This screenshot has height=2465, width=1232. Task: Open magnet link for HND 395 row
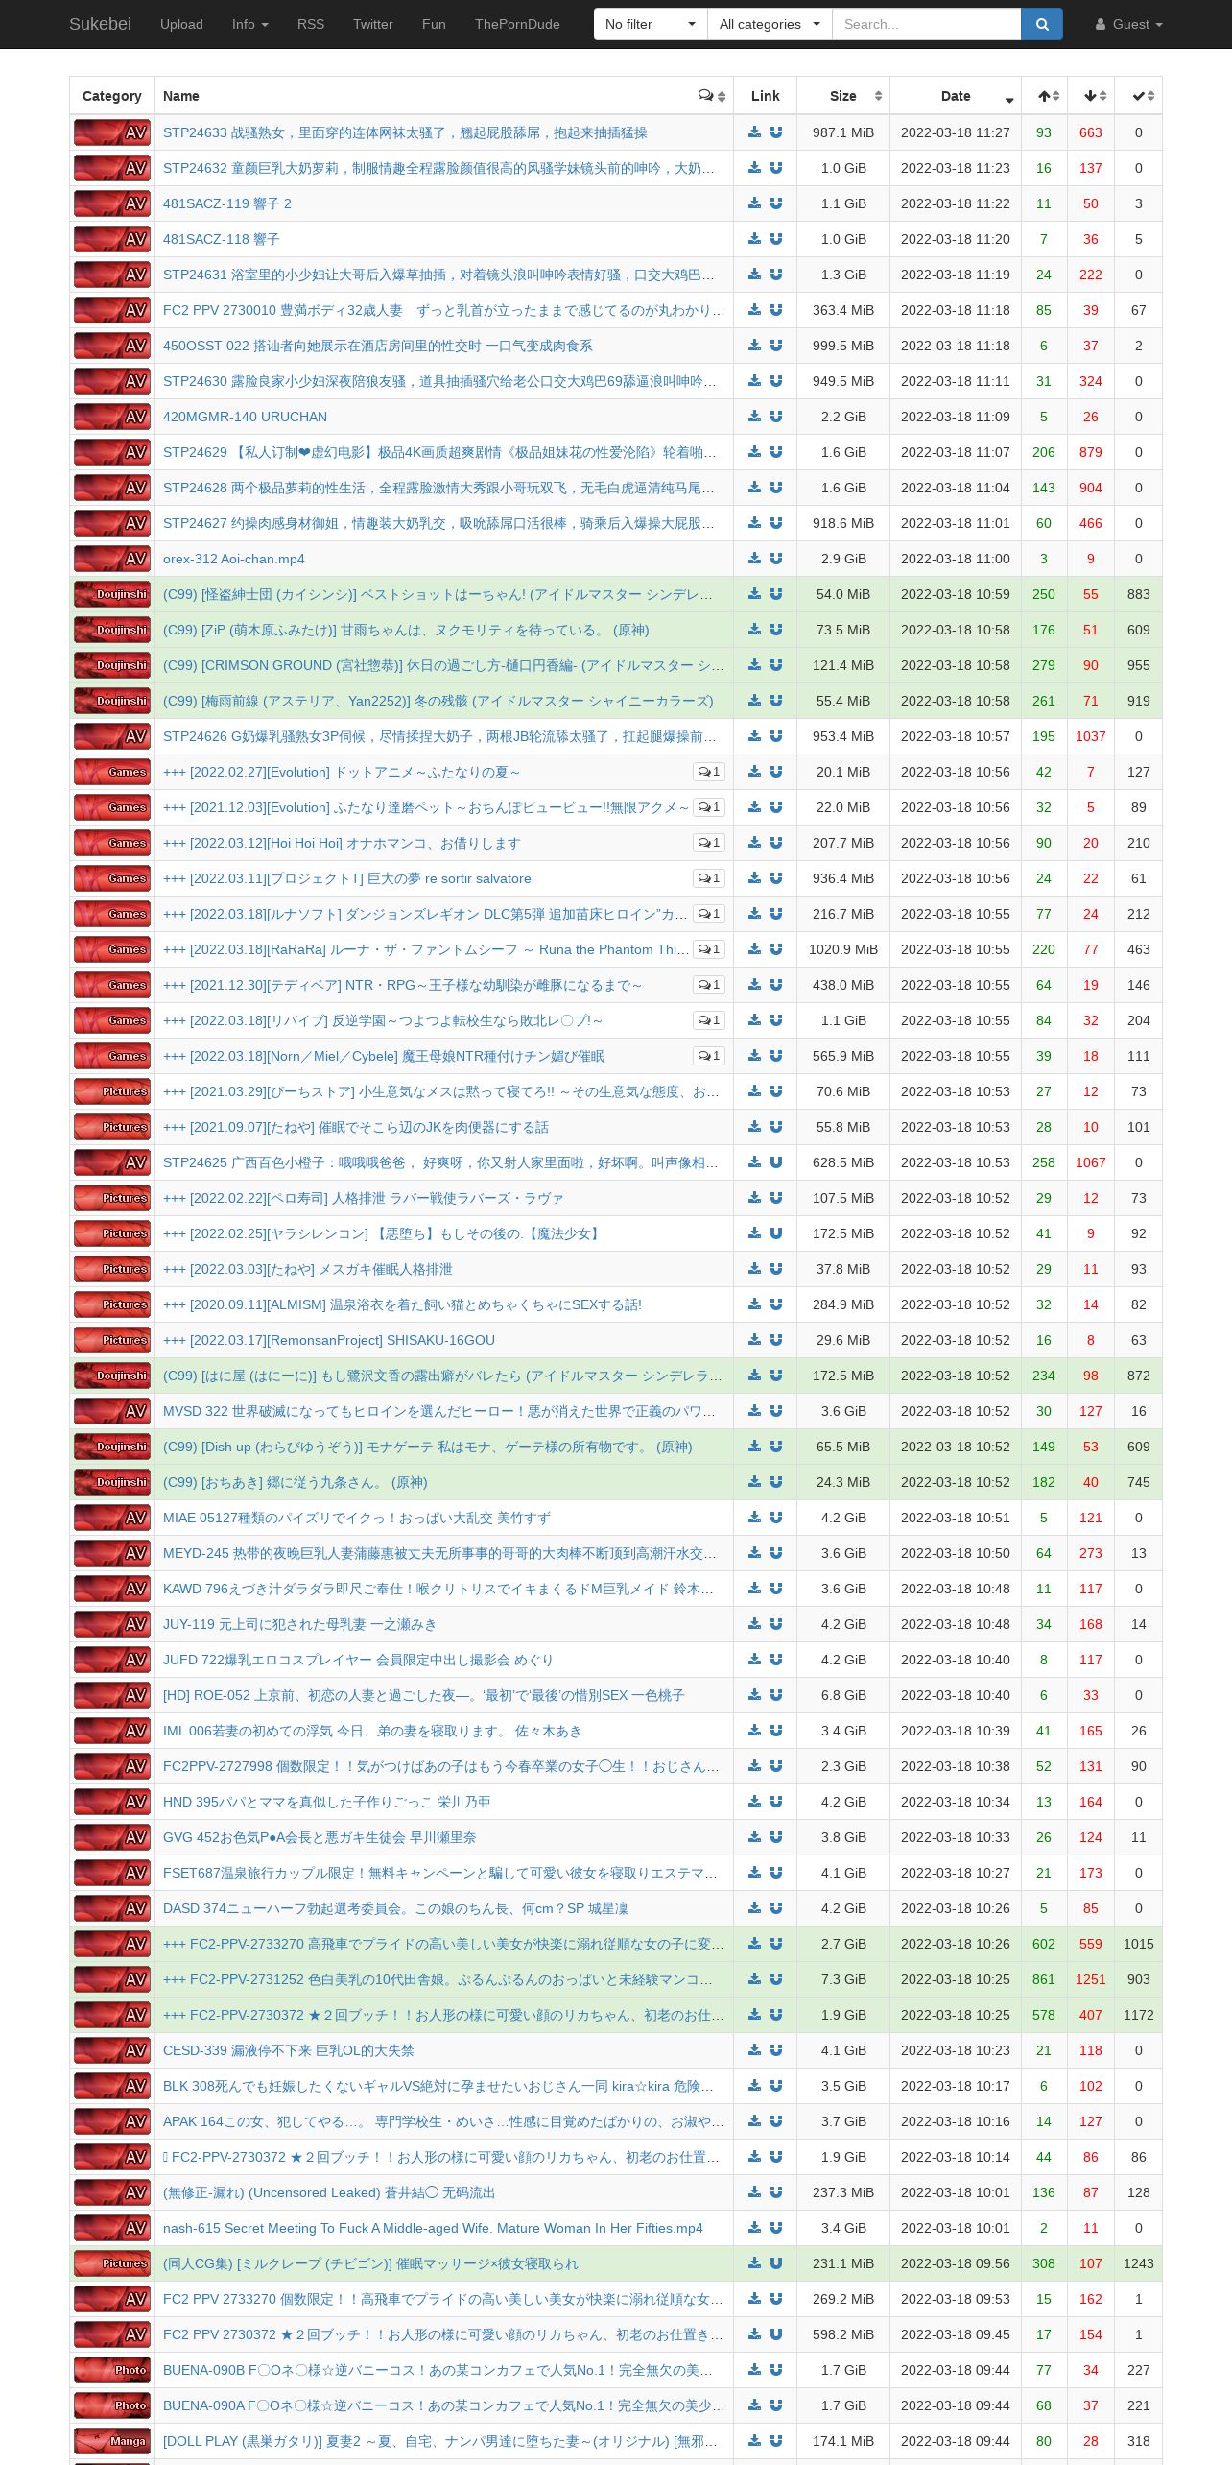click(776, 1802)
